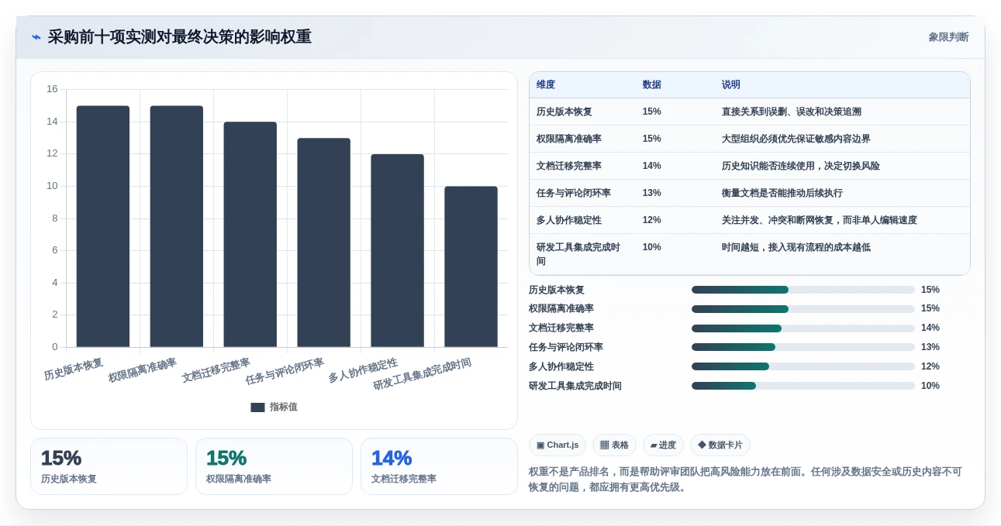1001x526 pixels.
Task: Open the 15% 历史版本恢复 data card
Action: (109, 466)
